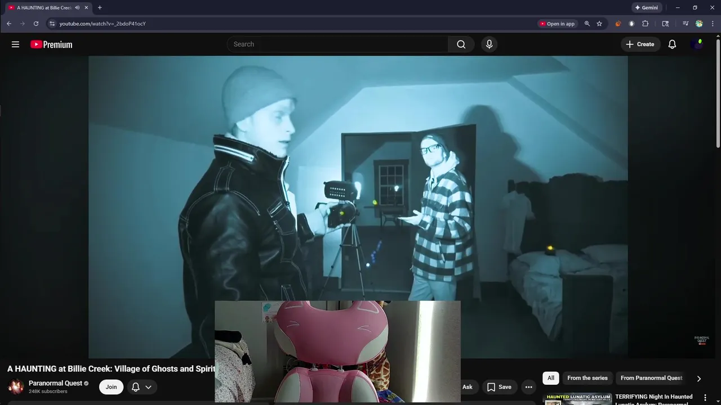Viewport: 721px width, 405px height.
Task: Open the tab search lens icon
Action: coord(665,24)
